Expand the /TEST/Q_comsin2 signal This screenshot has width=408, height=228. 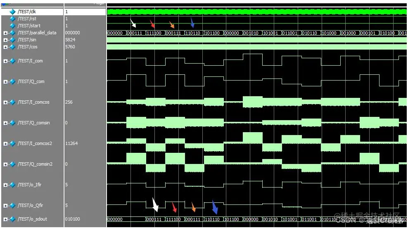(x=5, y=164)
